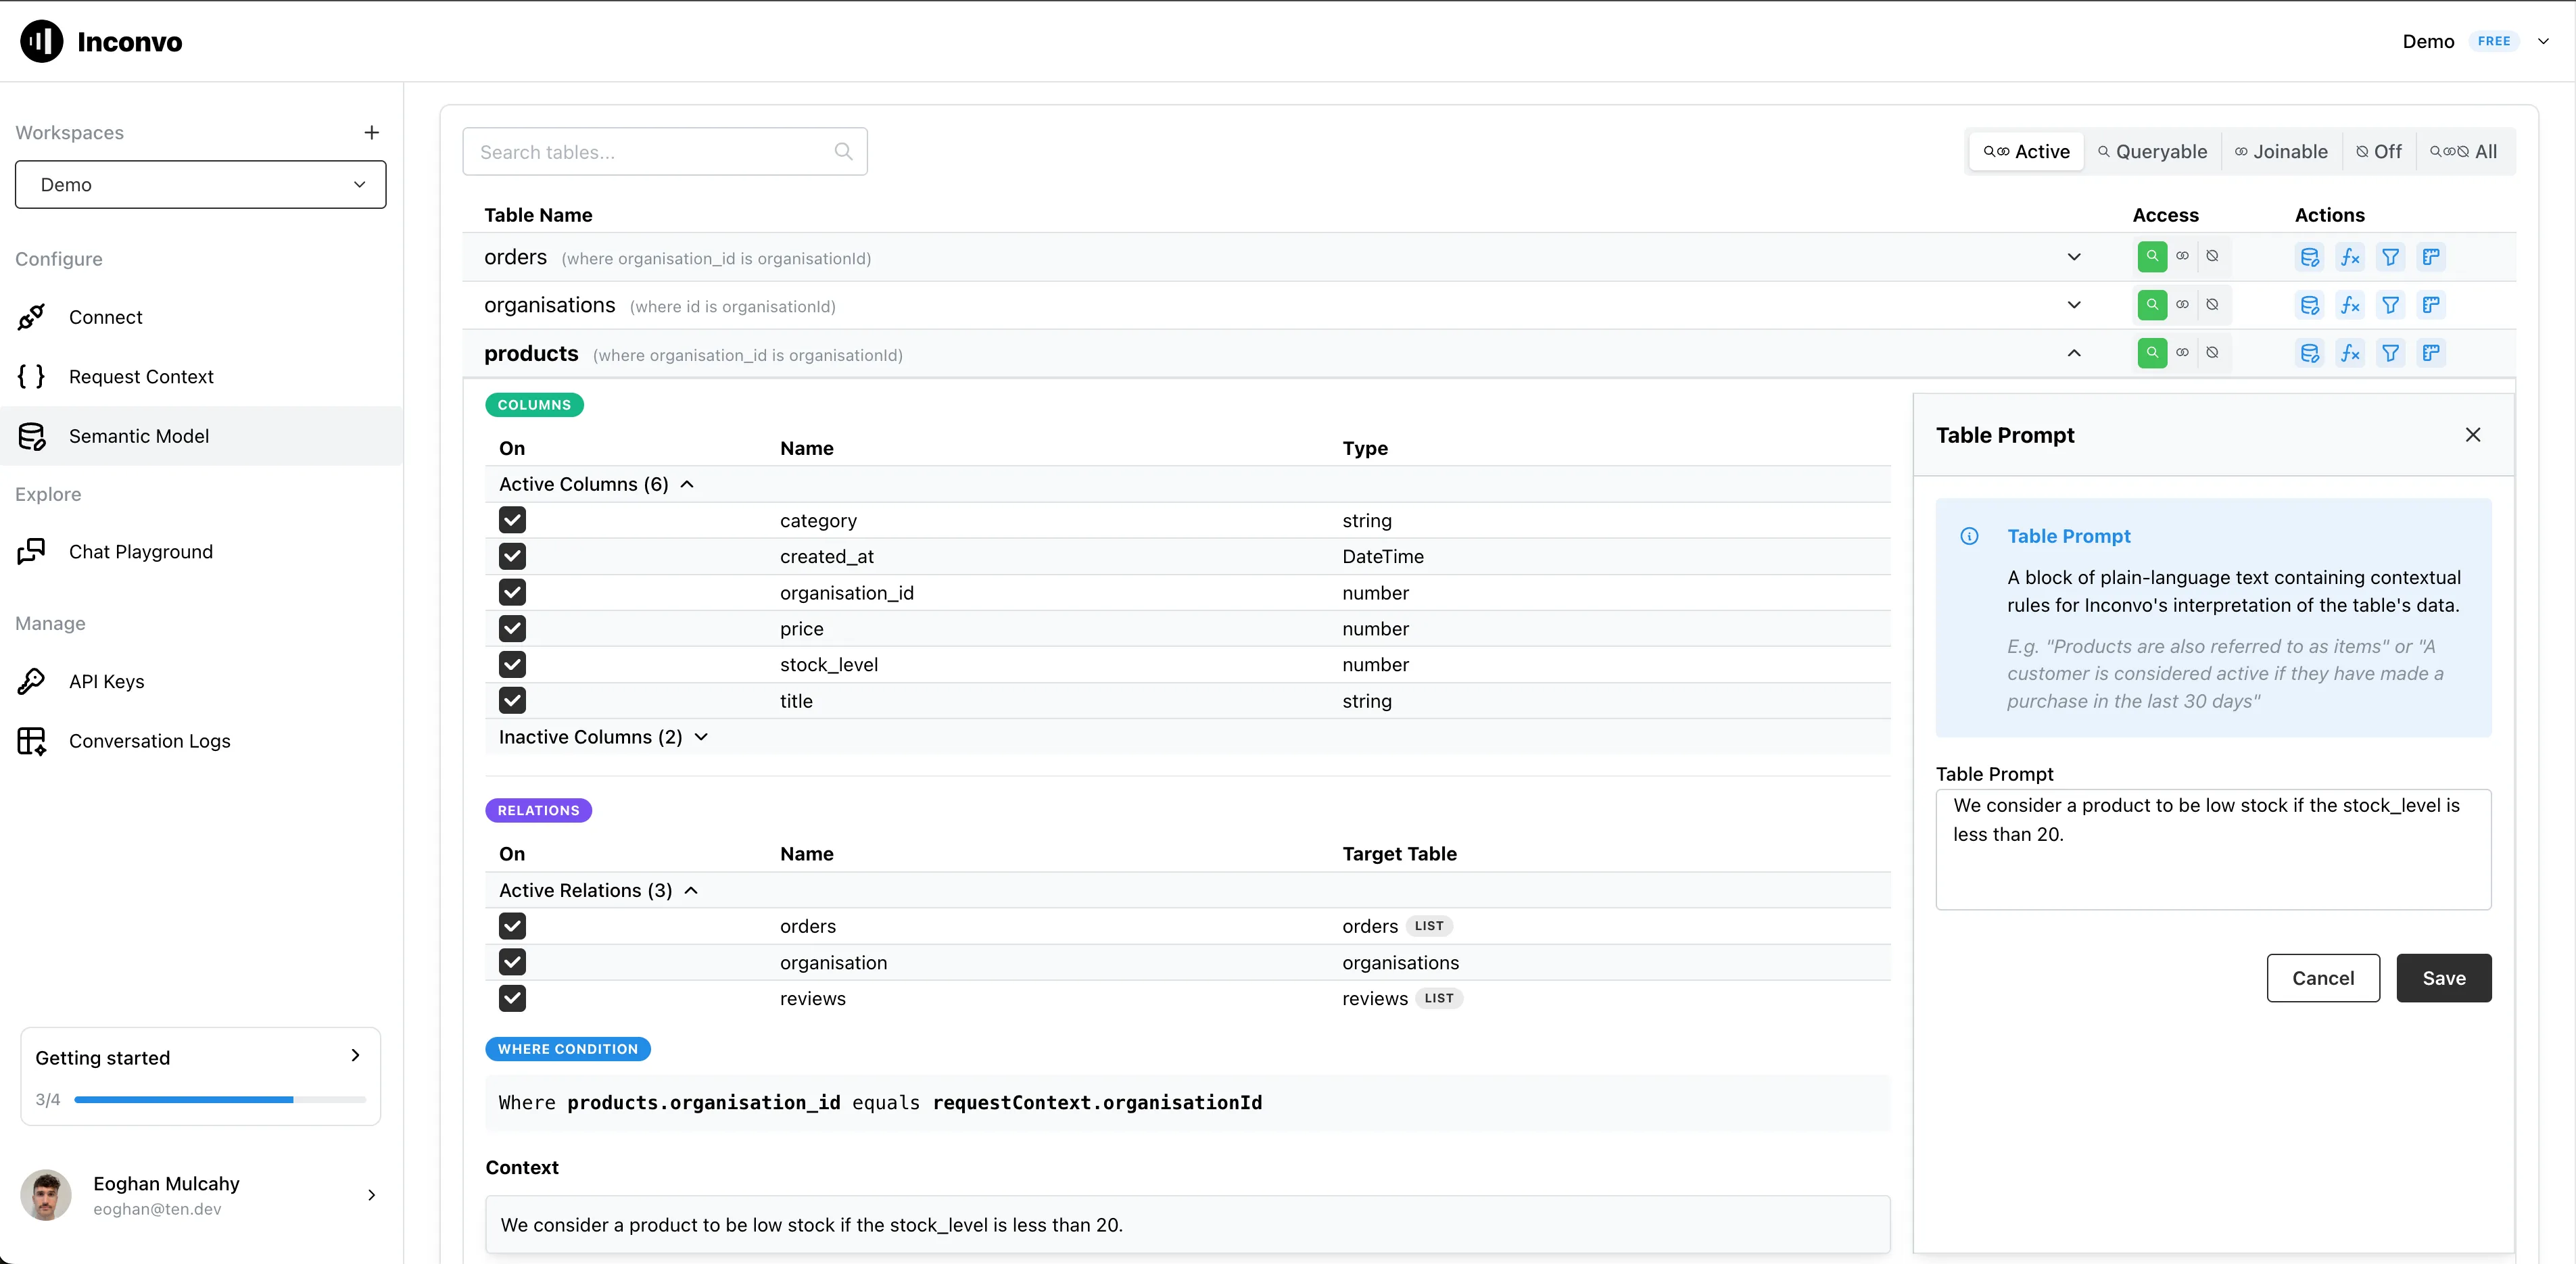Close the Table Prompt panel
The width and height of the screenshot is (2576, 1264).
tap(2472, 435)
